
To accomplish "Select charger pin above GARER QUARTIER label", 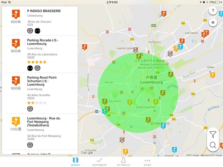I will pyautogui.click(x=156, y=102).
